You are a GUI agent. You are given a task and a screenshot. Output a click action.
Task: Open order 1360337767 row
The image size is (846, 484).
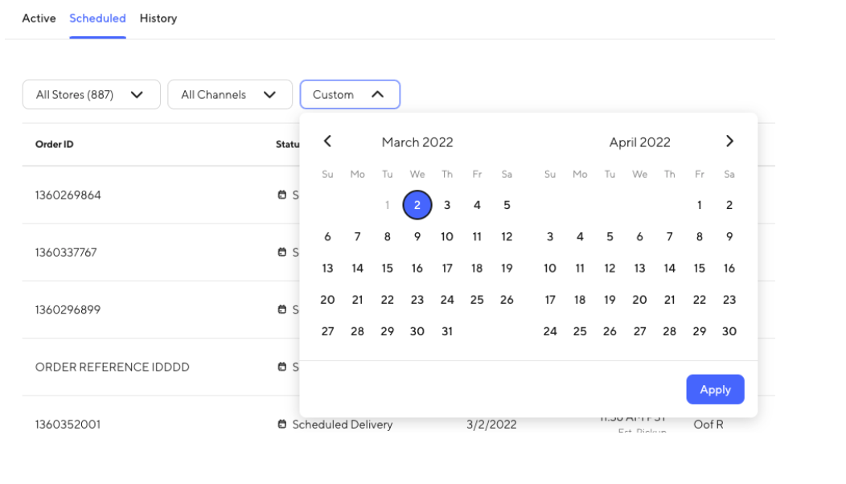click(x=66, y=252)
